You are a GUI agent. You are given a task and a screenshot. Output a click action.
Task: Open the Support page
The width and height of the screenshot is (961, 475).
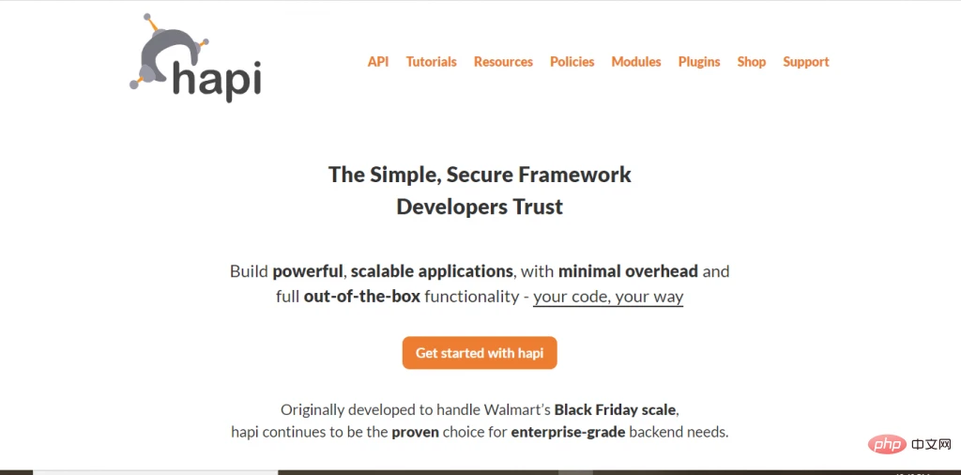coord(806,62)
